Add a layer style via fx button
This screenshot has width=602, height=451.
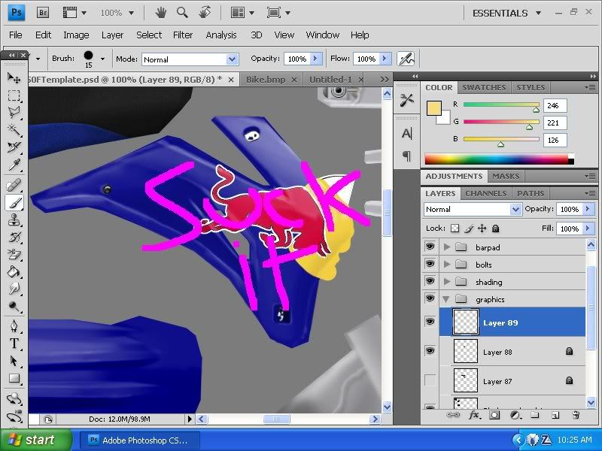click(x=474, y=415)
